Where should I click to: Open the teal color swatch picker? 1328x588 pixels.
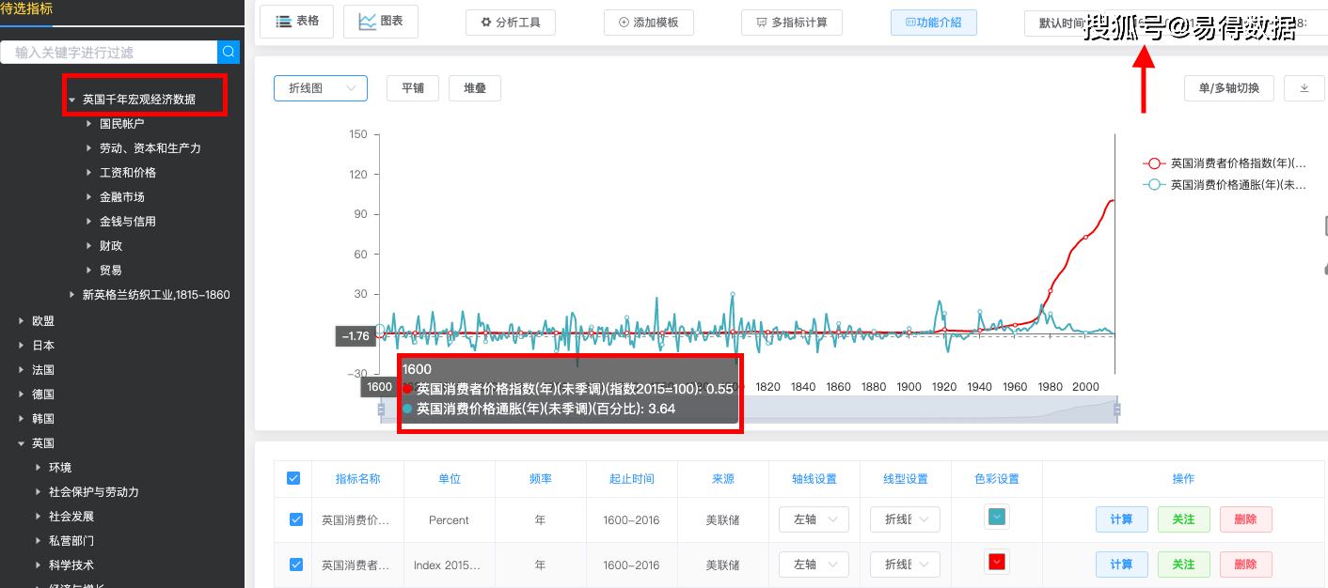pos(997,517)
